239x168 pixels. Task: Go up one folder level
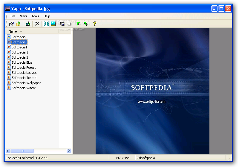coord(19,24)
